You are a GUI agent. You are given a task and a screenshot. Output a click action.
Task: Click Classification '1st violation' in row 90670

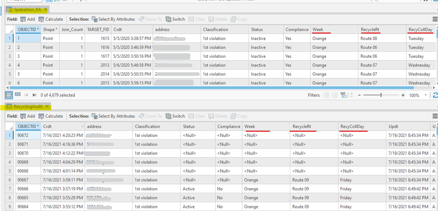[x=157, y=153]
